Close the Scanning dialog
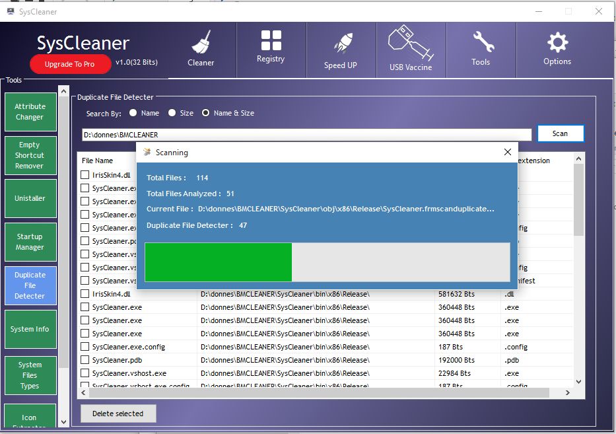 (507, 152)
